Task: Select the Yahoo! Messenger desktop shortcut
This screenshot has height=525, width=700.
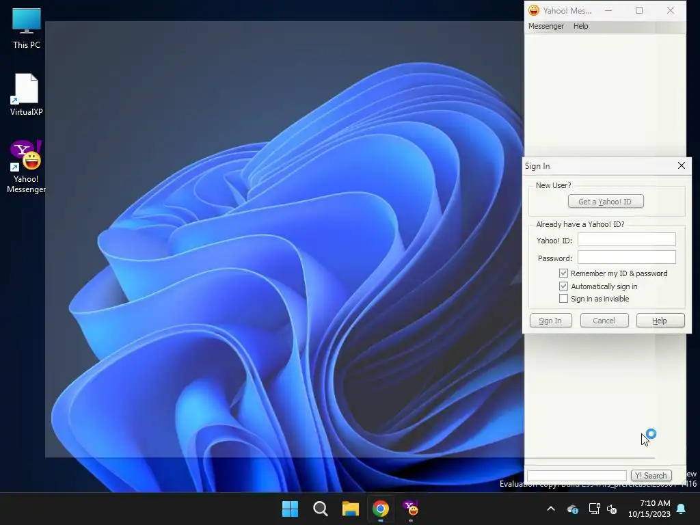Action: (27, 167)
